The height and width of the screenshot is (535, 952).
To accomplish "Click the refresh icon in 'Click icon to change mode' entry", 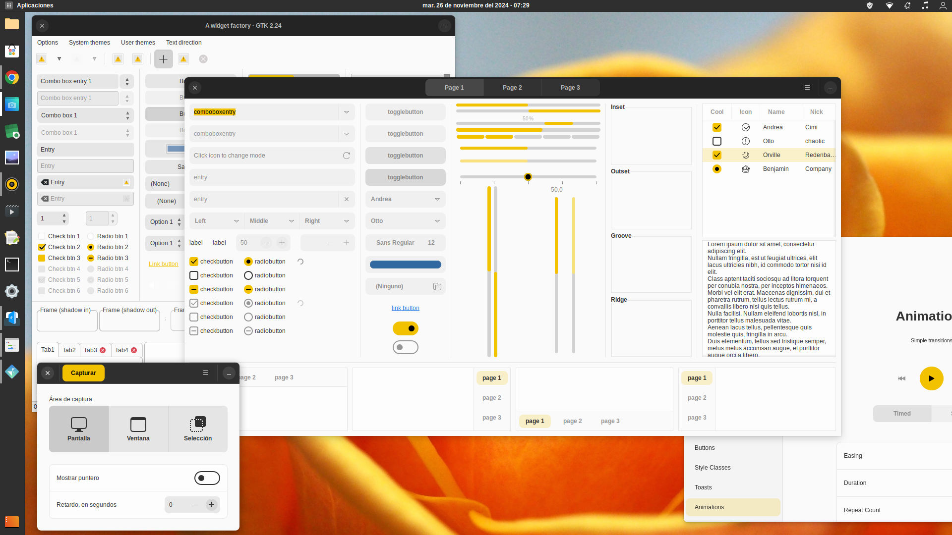I will [x=347, y=156].
